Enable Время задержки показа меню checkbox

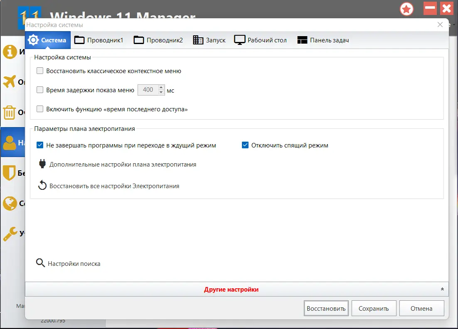pos(40,90)
